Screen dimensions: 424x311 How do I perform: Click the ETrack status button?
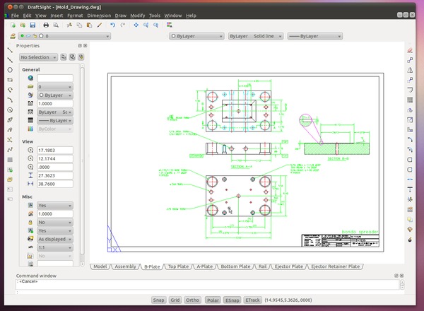(x=252, y=300)
